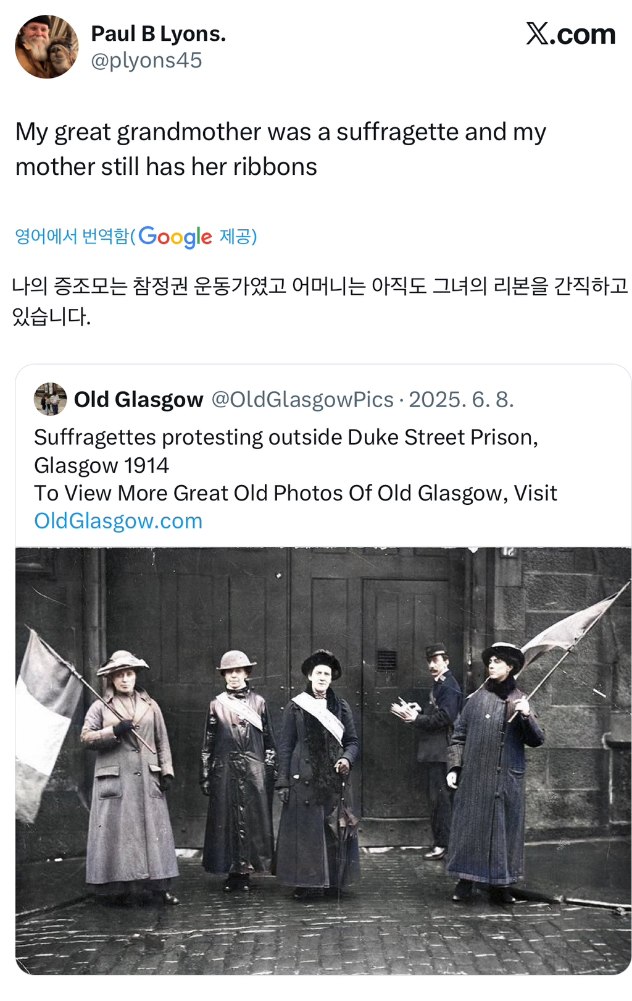Click the woman holding flag on left of photo
The height and width of the screenshot is (1001, 632).
(128, 776)
